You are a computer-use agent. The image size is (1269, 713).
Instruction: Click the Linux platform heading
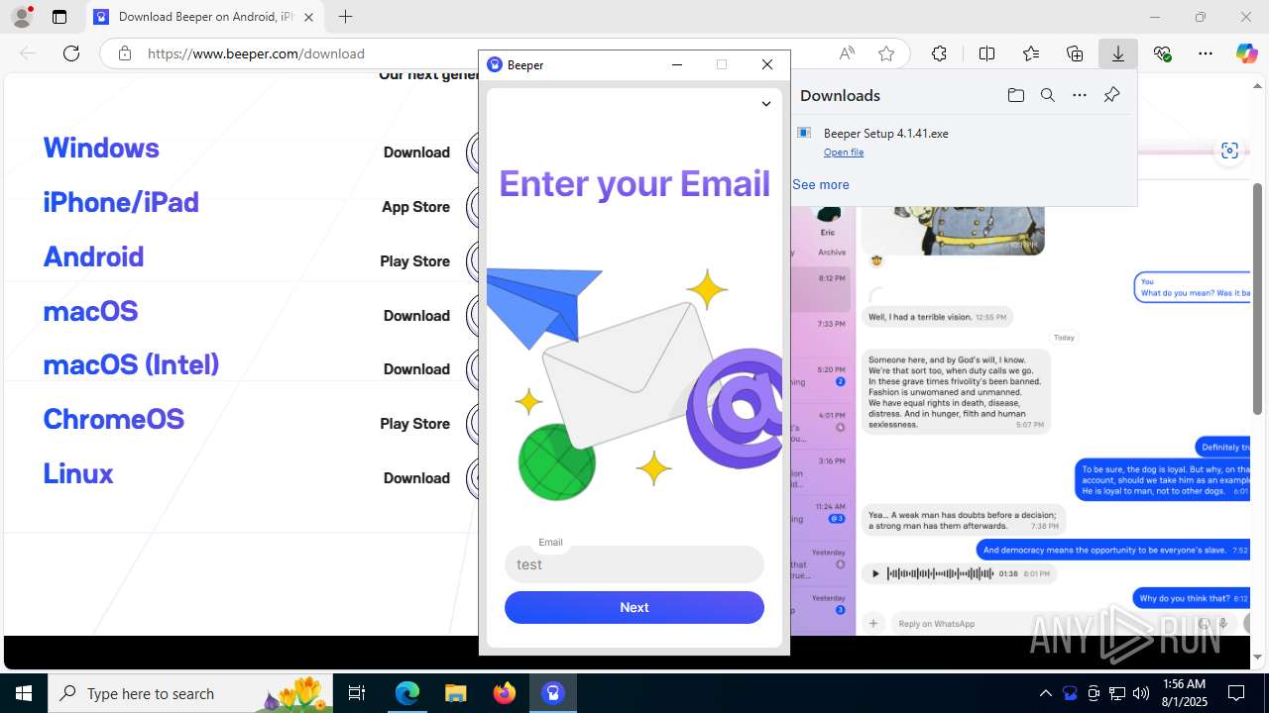pos(78,473)
